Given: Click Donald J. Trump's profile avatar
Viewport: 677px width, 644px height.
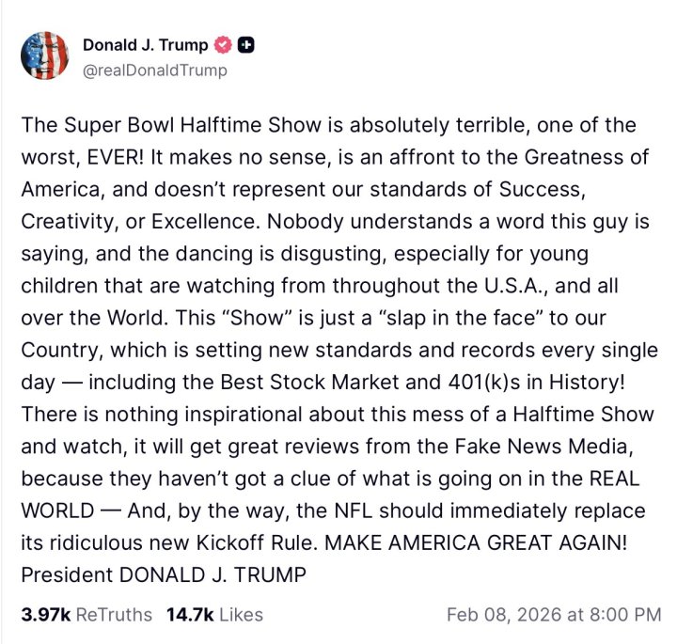Looking at the screenshot, I should 45,56.
